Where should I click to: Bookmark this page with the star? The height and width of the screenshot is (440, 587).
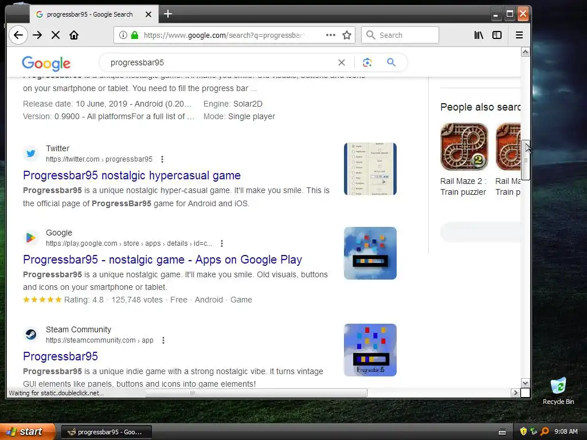(x=347, y=35)
